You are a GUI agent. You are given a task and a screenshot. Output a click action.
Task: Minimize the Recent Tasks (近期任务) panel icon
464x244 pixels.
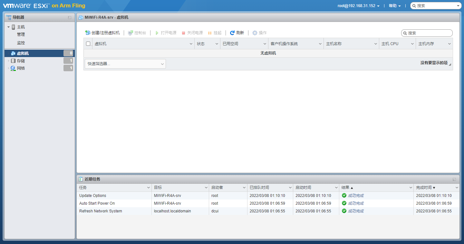(x=454, y=179)
